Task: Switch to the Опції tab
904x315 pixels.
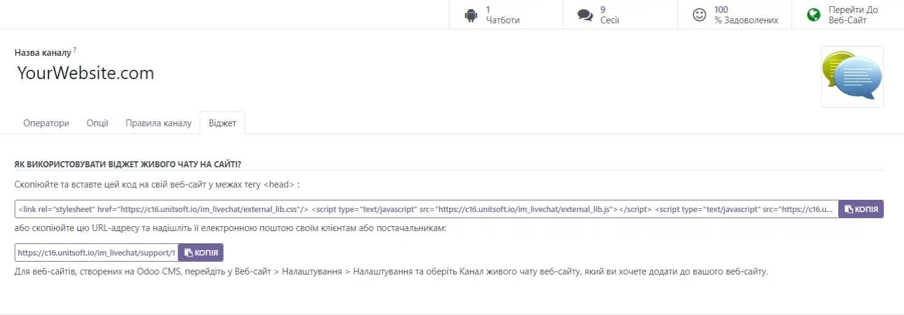Action: (x=98, y=123)
